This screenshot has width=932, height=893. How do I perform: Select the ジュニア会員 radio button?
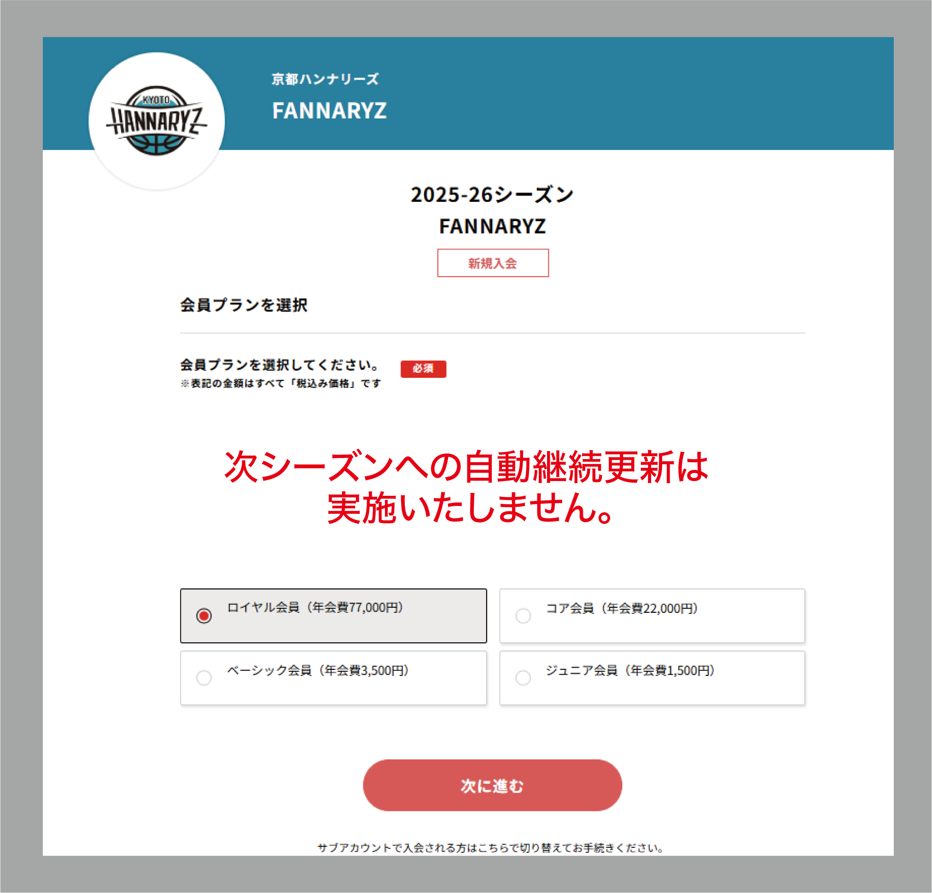[x=523, y=677]
